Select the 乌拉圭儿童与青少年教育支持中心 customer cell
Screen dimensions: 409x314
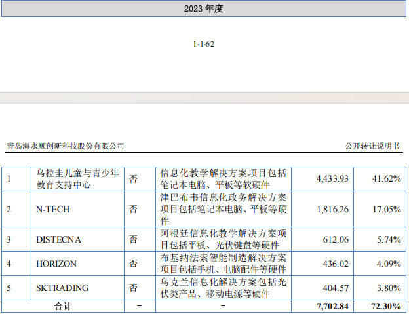(77, 178)
